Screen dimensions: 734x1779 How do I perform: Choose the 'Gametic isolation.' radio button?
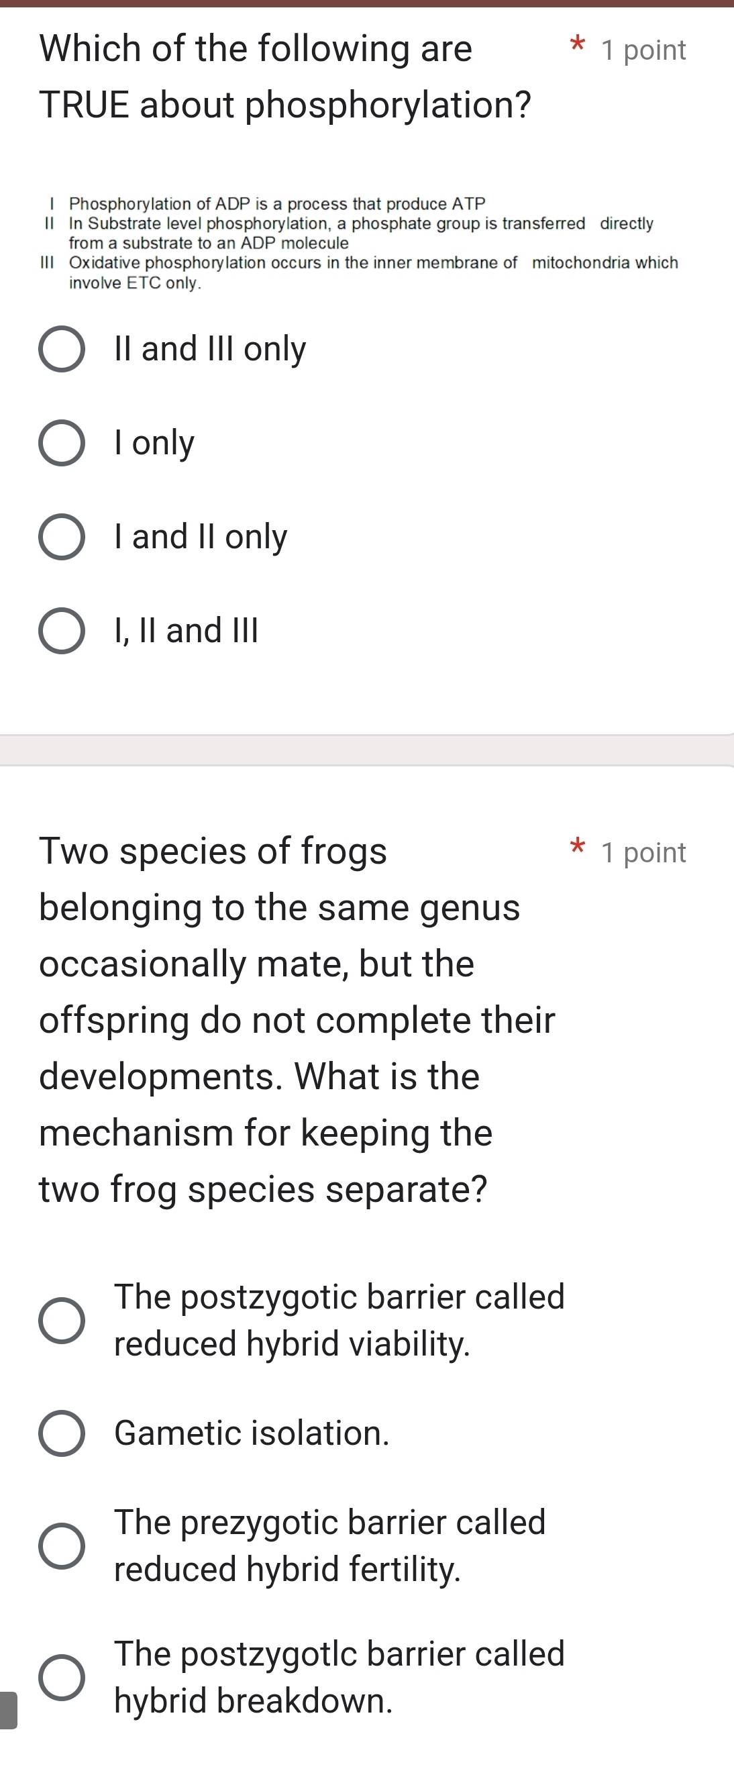[x=62, y=1433]
